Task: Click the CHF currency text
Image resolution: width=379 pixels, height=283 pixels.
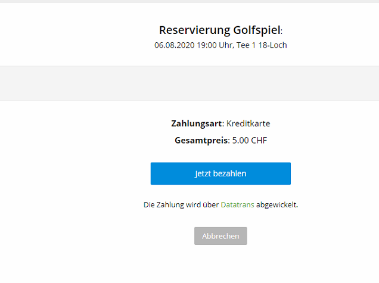Action: [259, 141]
